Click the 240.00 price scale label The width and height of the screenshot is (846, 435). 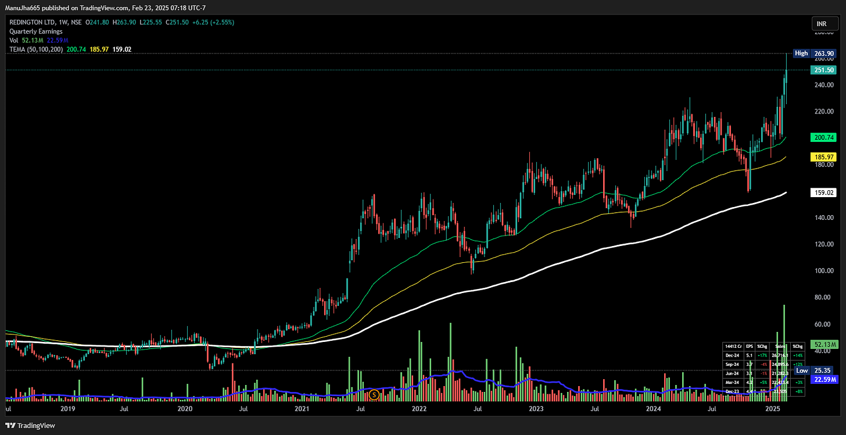pos(824,85)
